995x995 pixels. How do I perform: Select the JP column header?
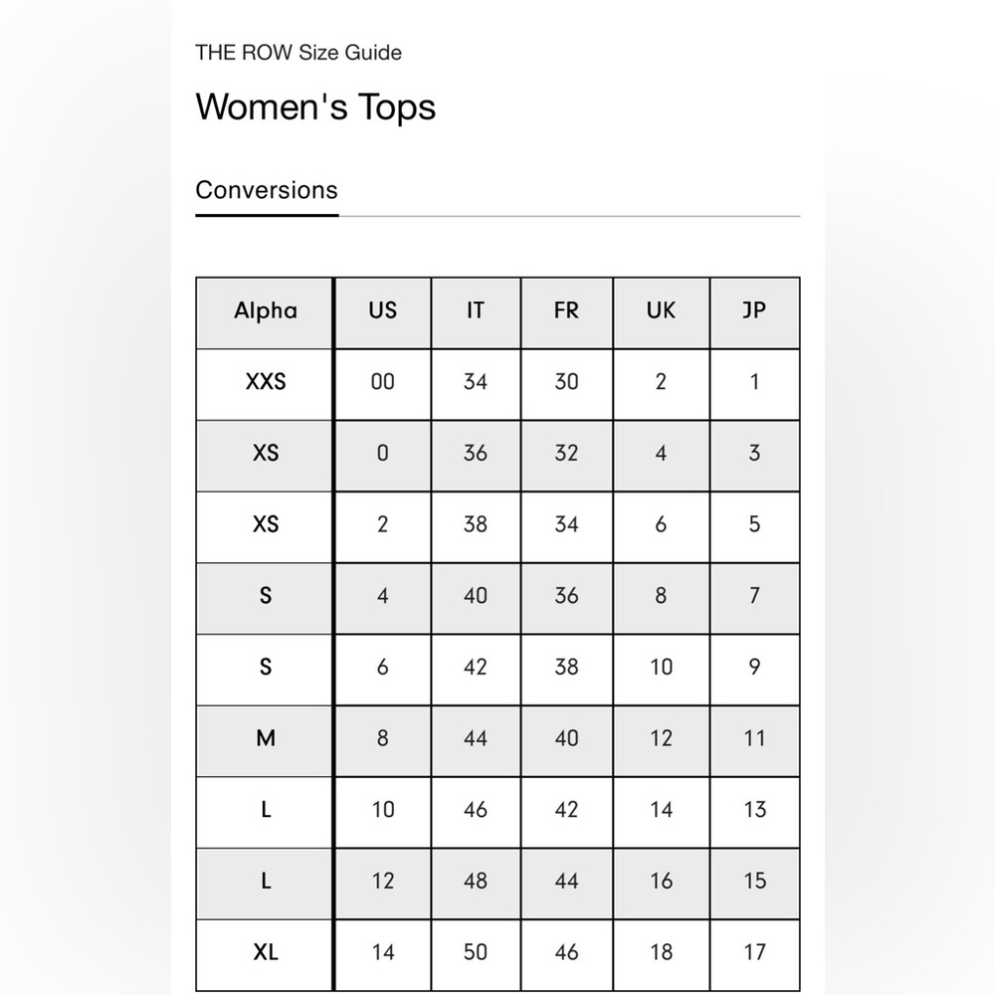point(754,312)
